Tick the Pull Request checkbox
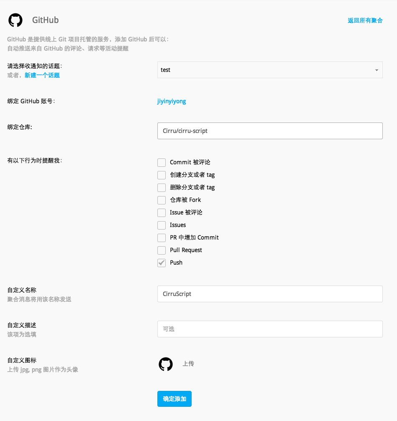The height and width of the screenshot is (421, 397). tap(162, 250)
